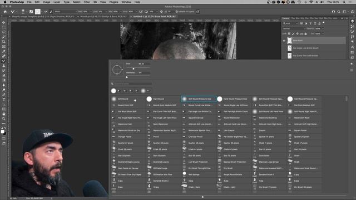Open the File menu
This screenshot has height=200, width=356.
pyautogui.click(x=29, y=2)
